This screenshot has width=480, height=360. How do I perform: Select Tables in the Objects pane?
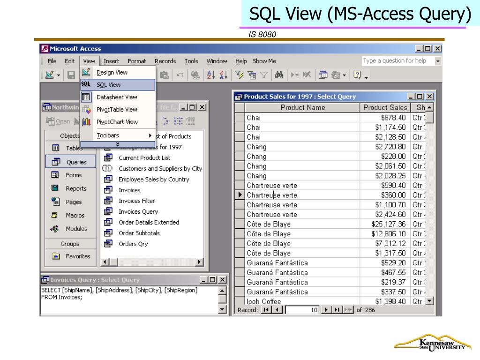tap(70, 148)
